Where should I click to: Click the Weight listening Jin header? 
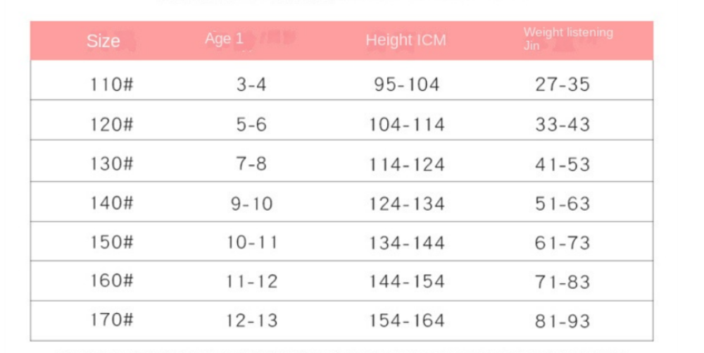coord(567,39)
